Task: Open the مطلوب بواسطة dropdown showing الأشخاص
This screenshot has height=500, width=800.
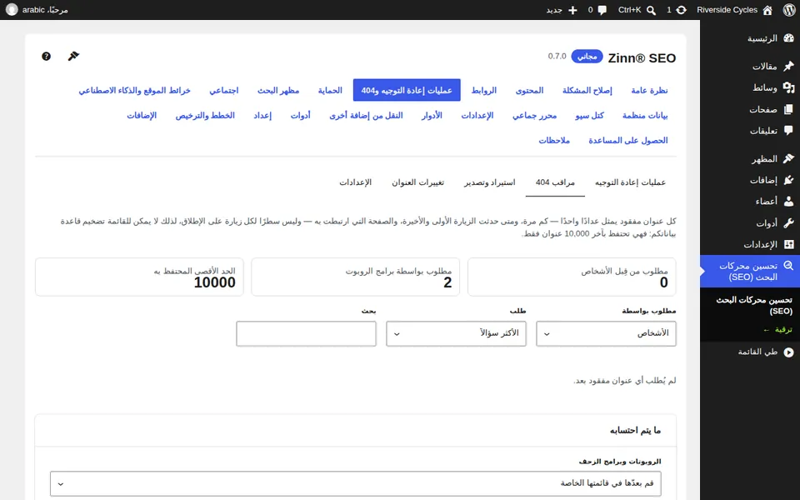Action: pyautogui.click(x=606, y=333)
